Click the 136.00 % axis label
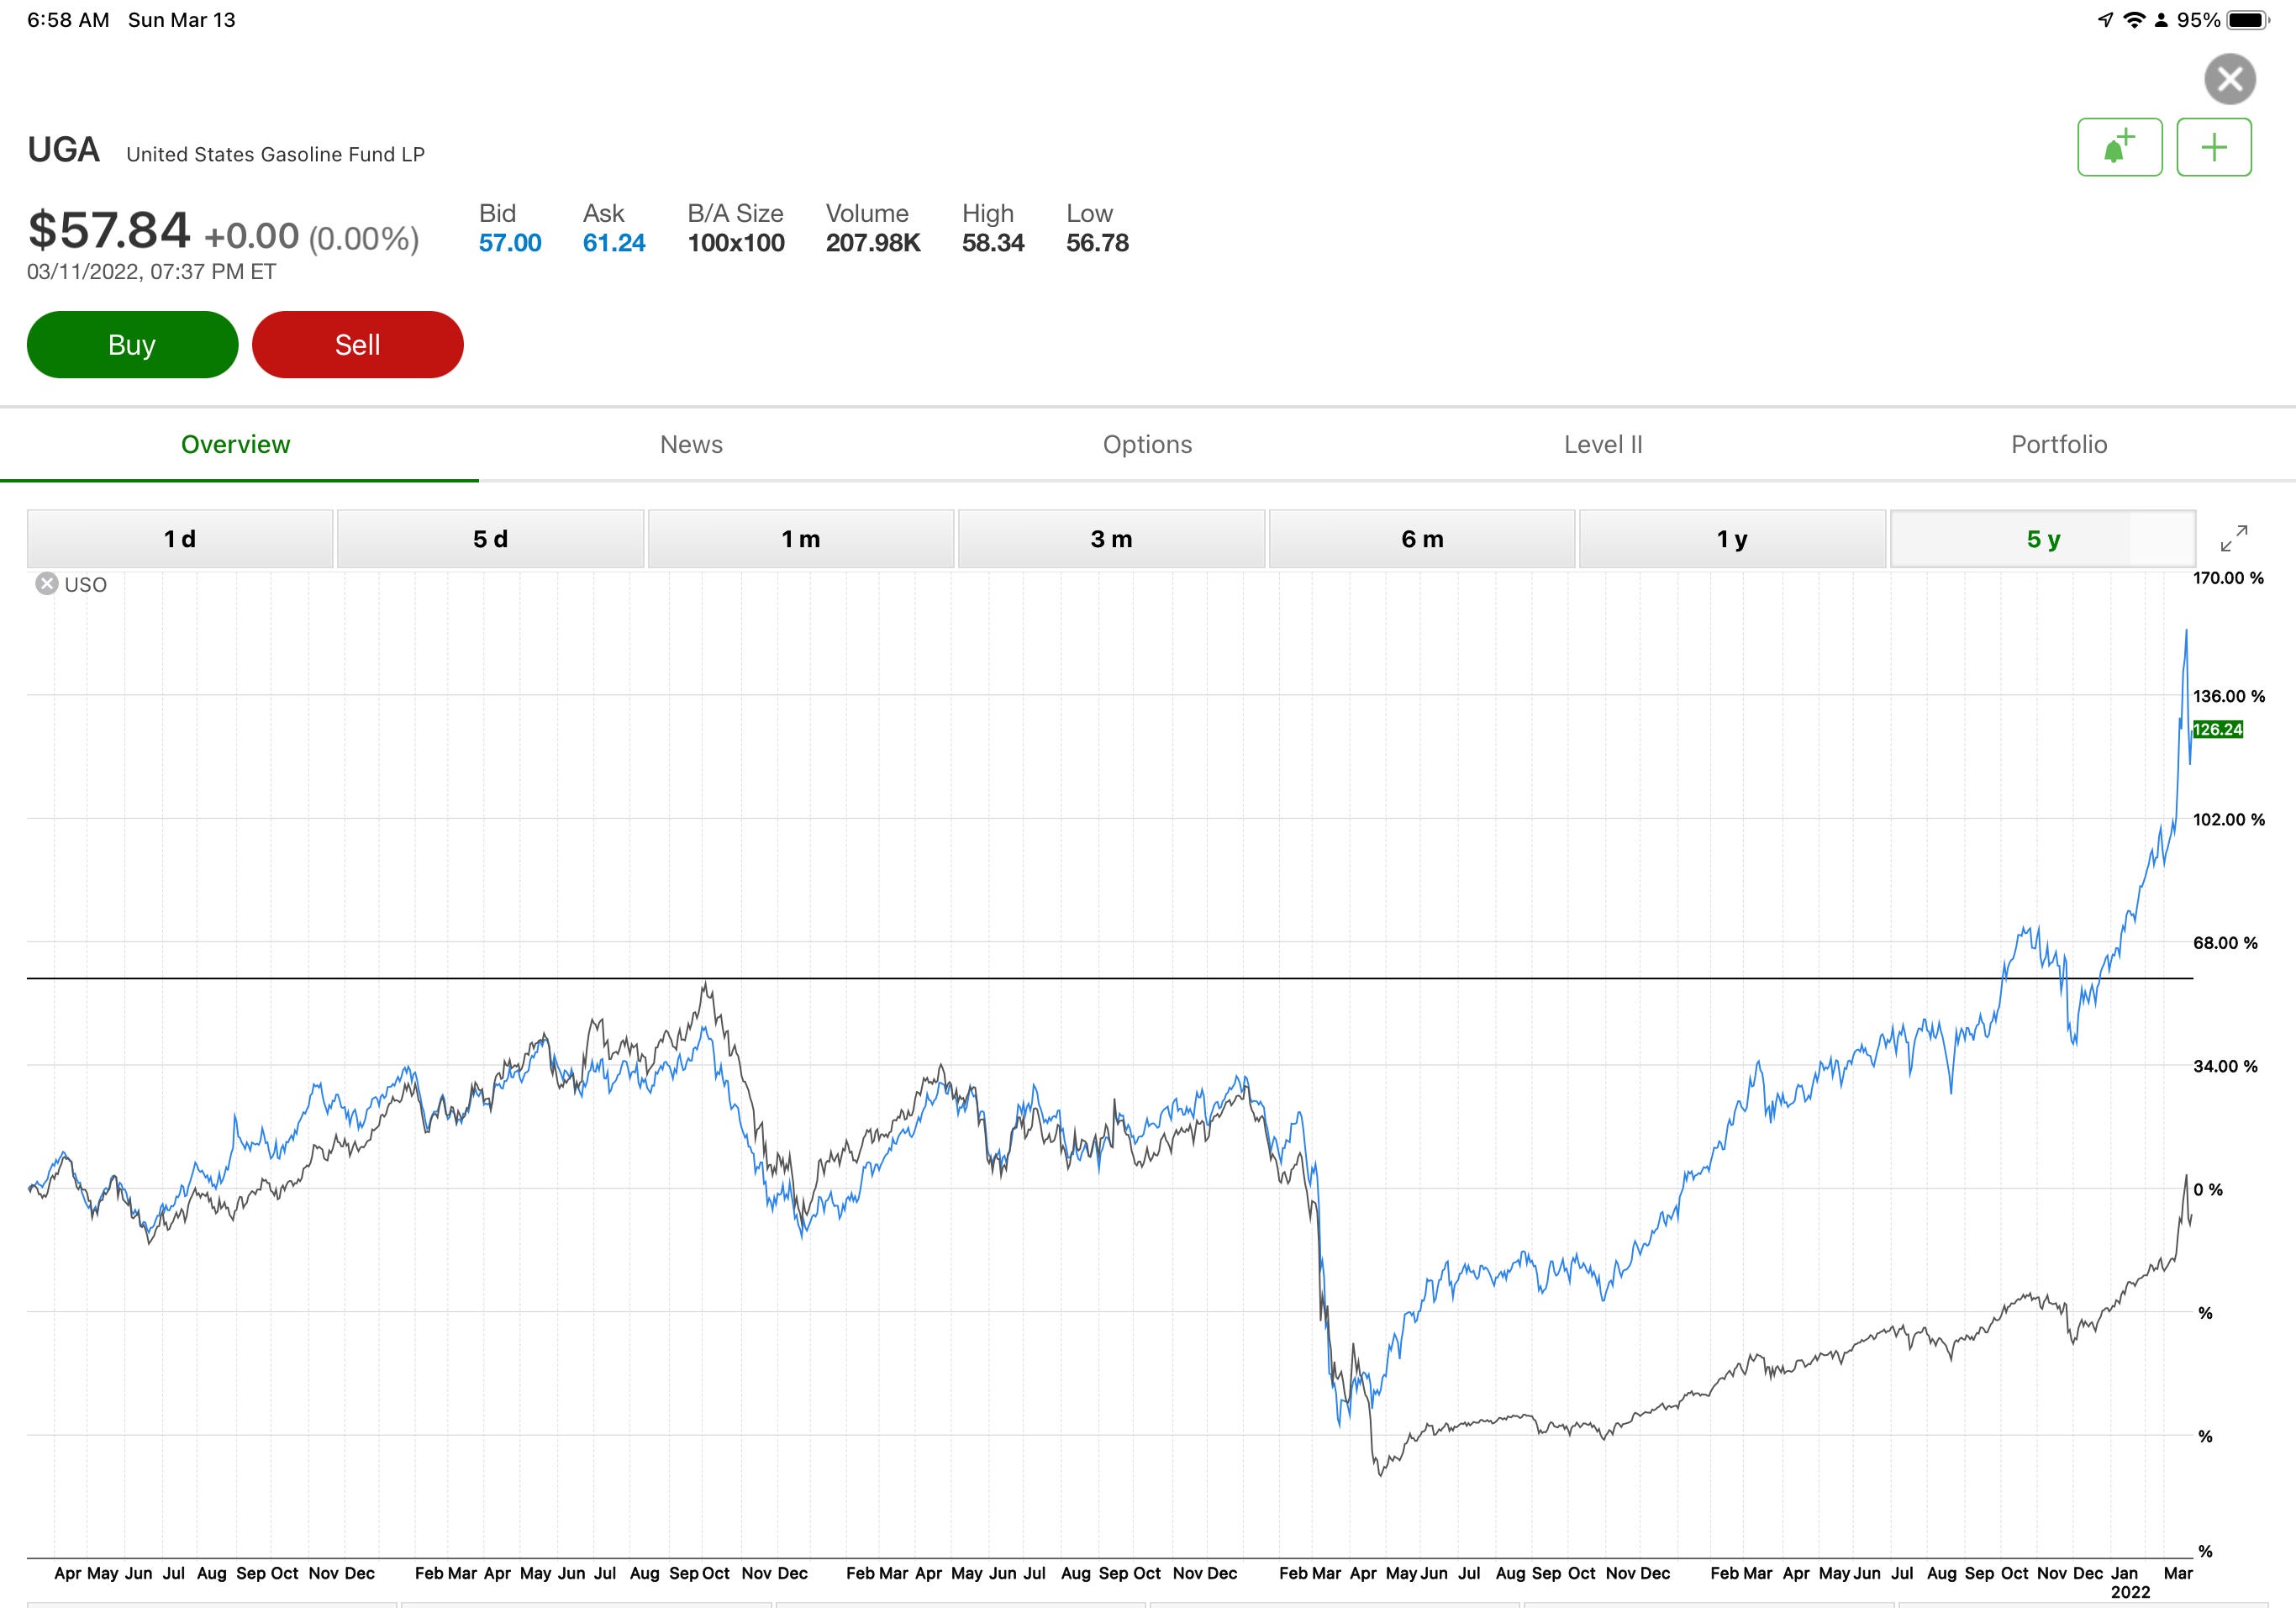The image size is (2296, 1608). [x=2229, y=696]
